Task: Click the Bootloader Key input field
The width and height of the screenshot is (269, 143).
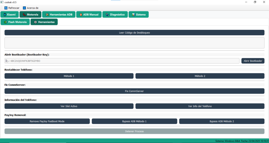Action: 122,61
